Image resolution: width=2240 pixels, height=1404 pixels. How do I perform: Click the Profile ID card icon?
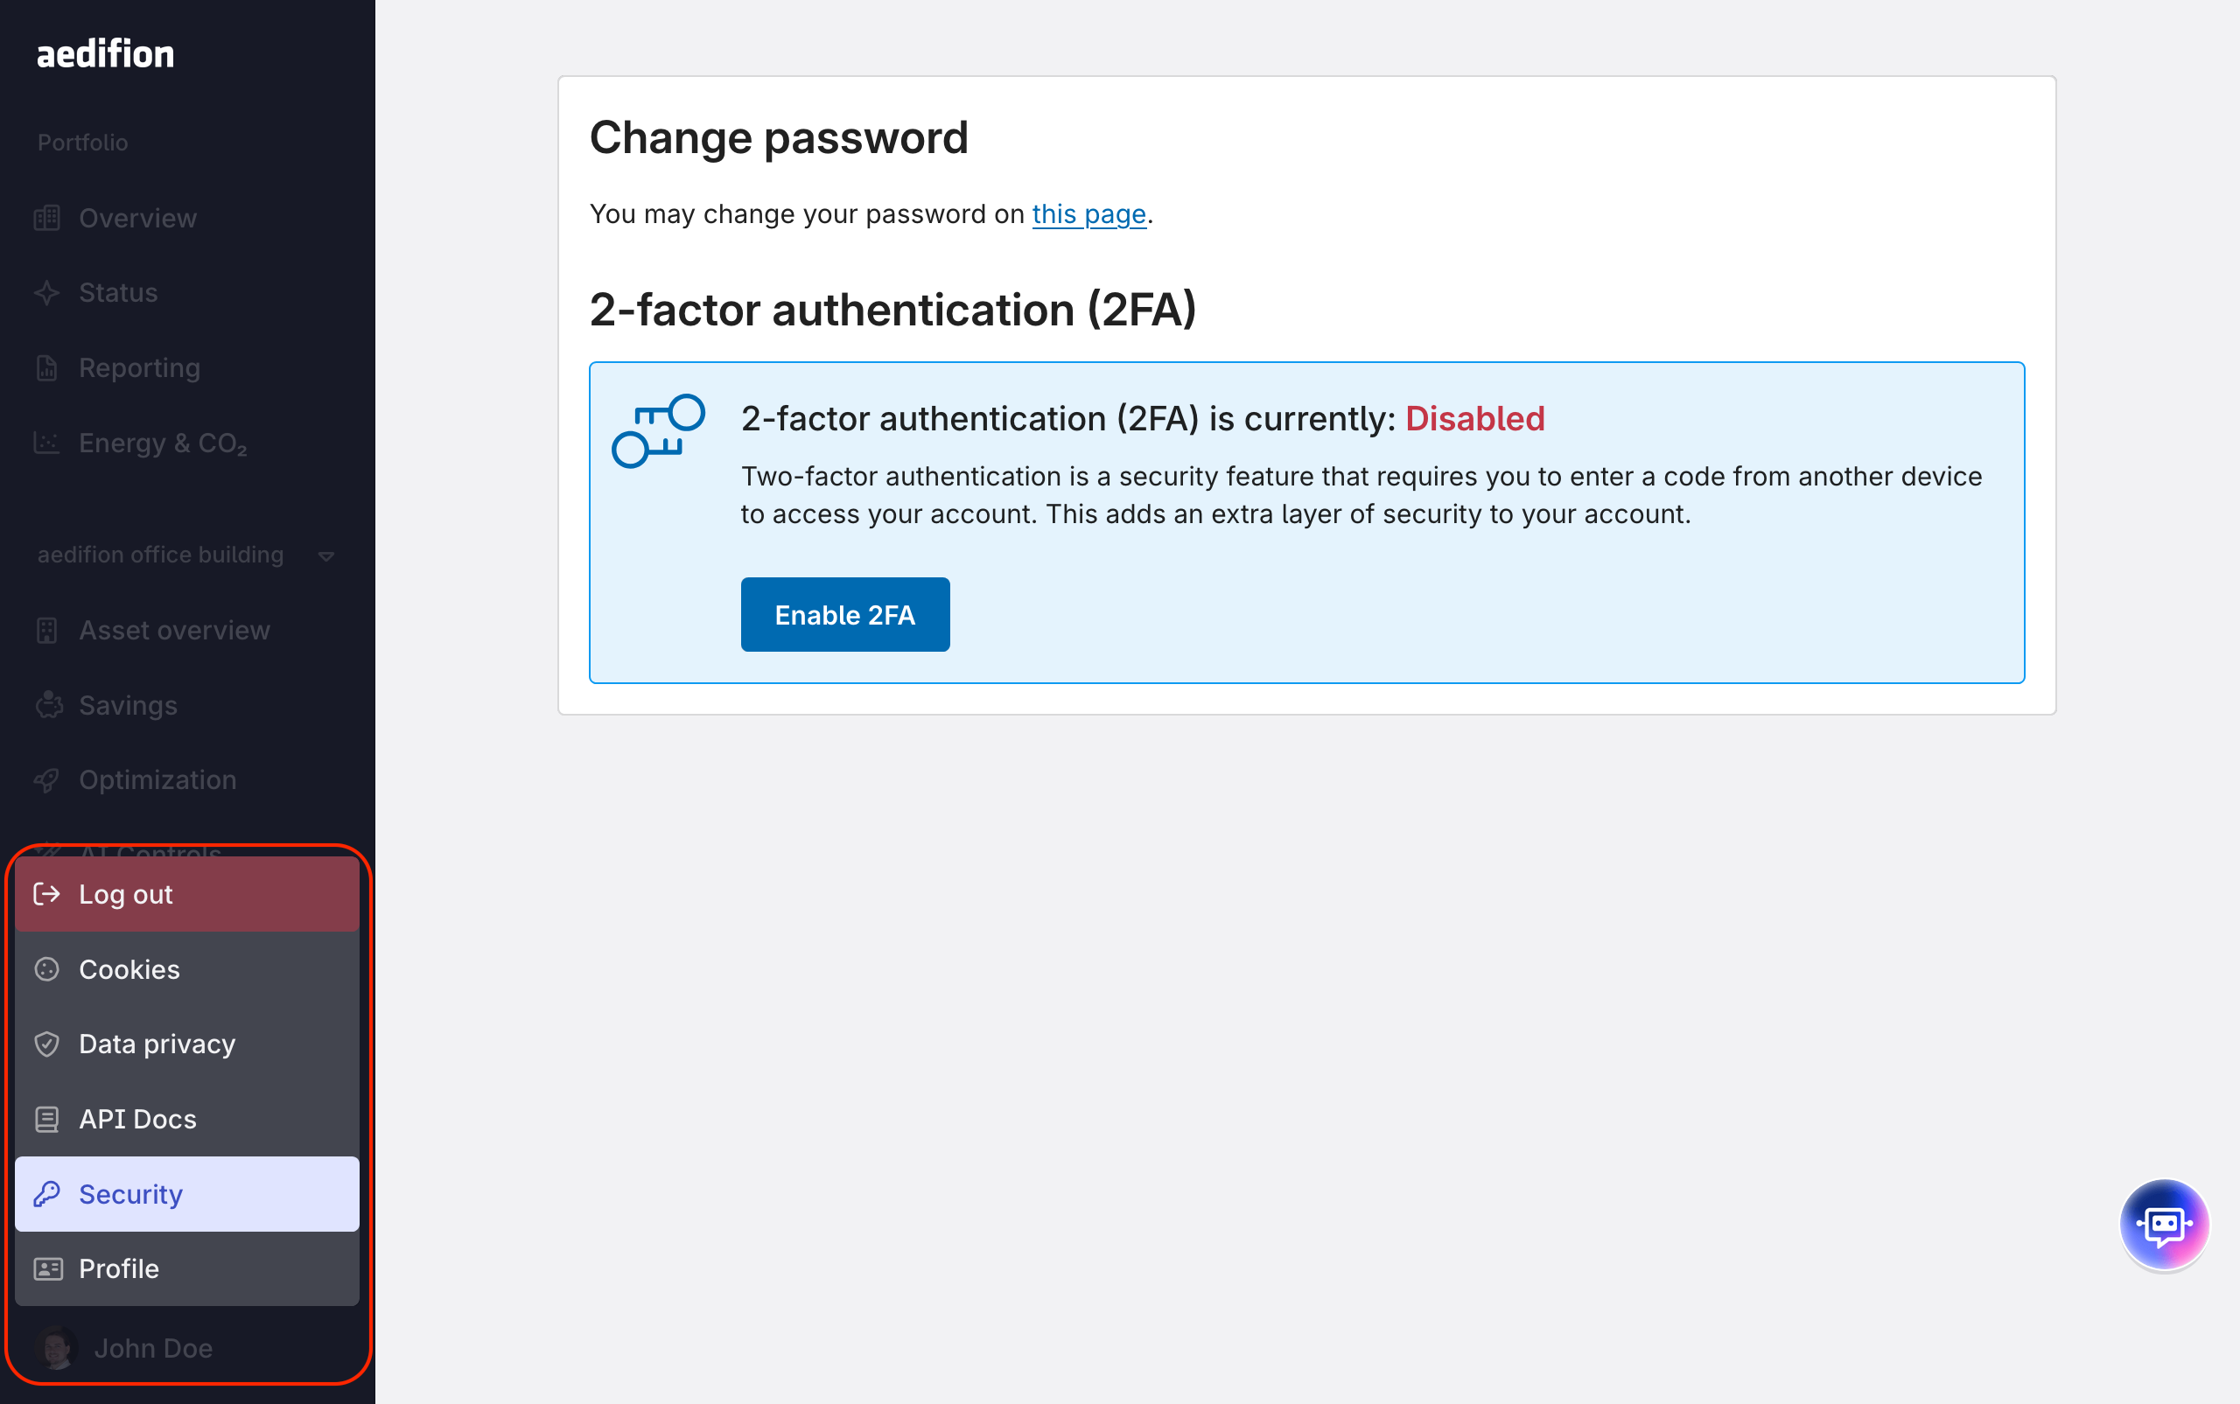coord(47,1268)
